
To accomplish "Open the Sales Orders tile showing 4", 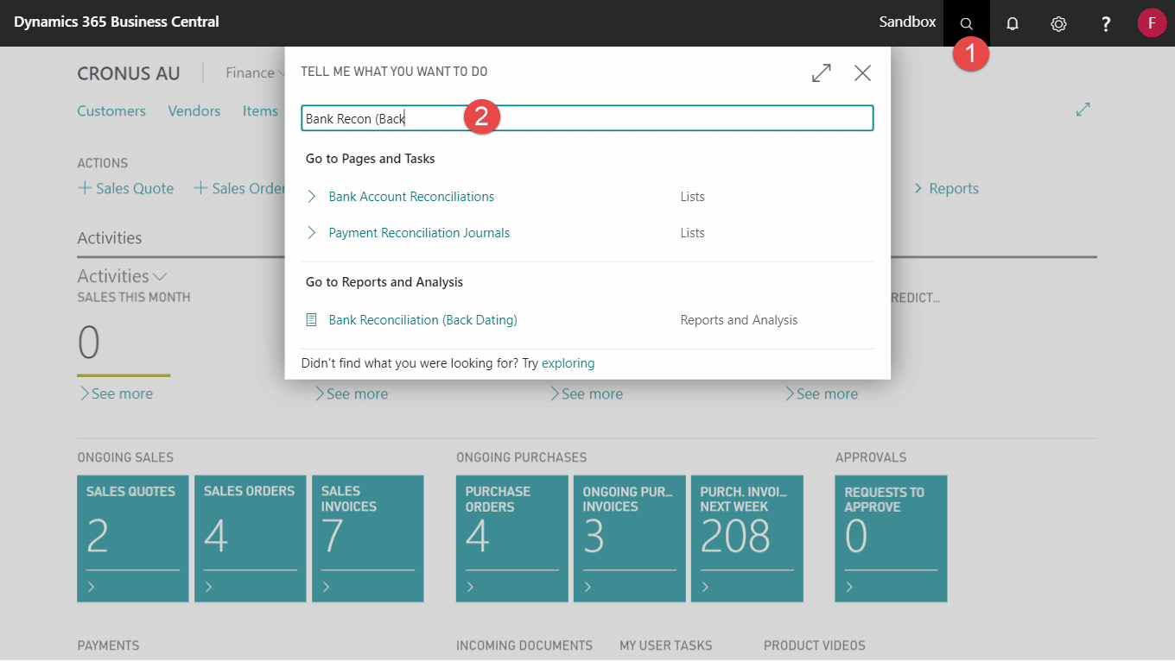I will point(251,538).
